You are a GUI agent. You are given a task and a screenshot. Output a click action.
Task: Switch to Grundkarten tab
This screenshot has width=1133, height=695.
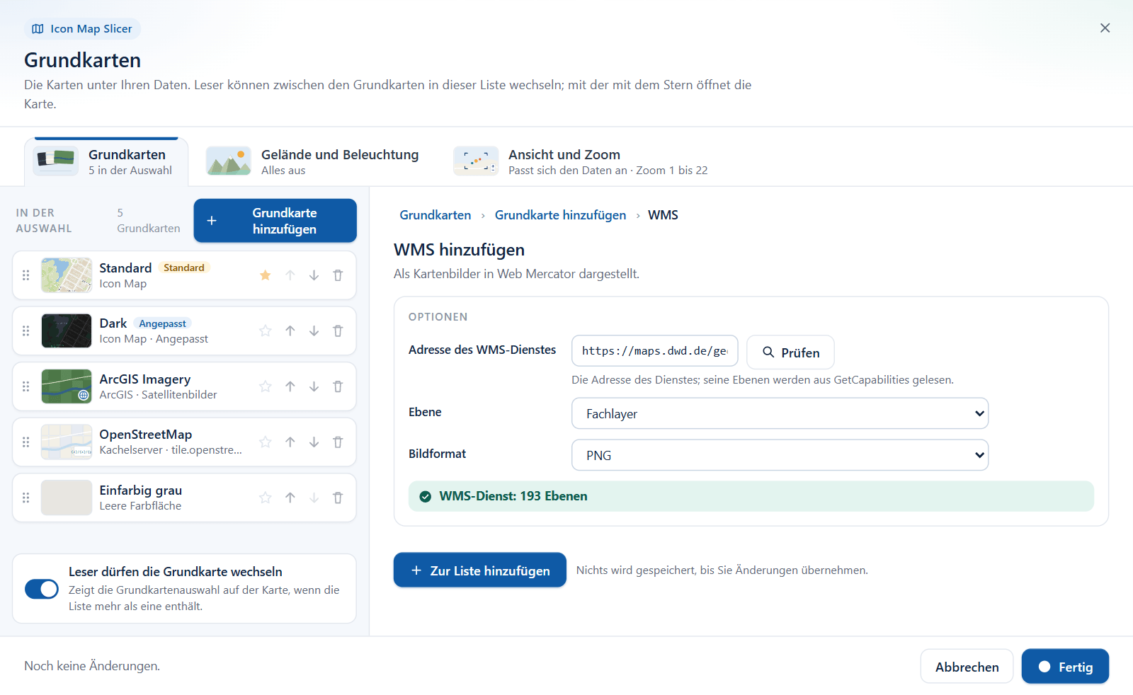106,162
